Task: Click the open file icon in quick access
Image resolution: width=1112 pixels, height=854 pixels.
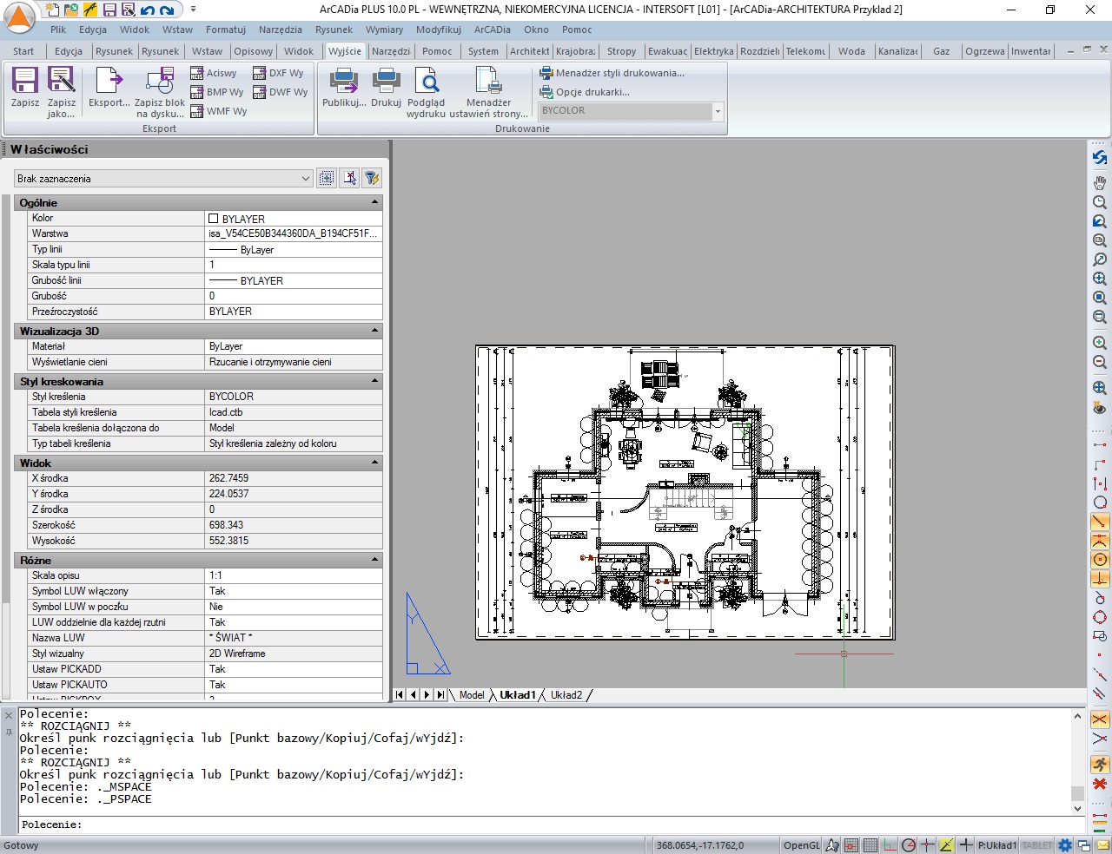Action: (x=71, y=10)
